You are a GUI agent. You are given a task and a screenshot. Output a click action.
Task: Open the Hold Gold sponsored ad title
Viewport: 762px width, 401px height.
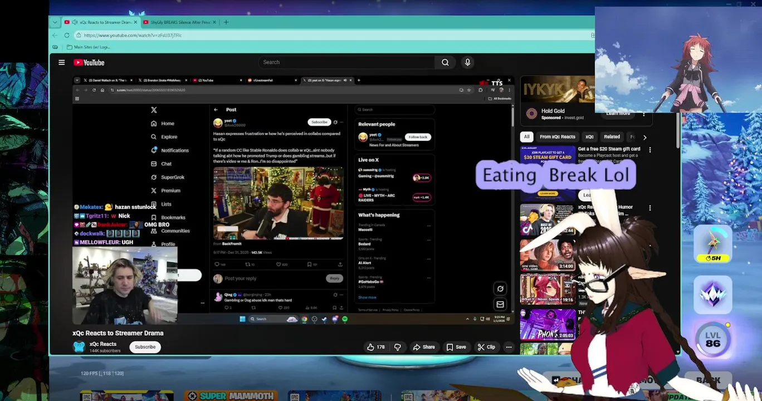pyautogui.click(x=553, y=111)
